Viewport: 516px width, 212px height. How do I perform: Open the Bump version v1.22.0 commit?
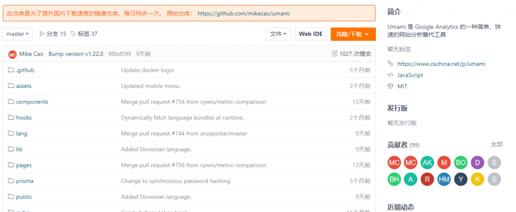point(76,54)
